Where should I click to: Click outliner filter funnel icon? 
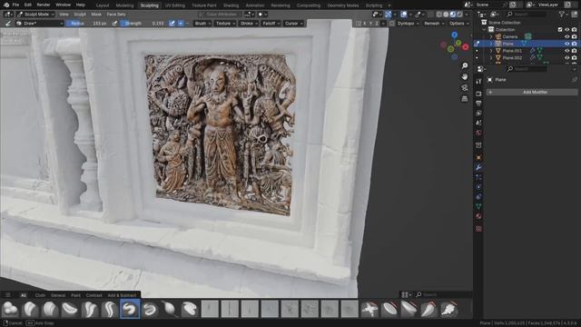(563, 15)
